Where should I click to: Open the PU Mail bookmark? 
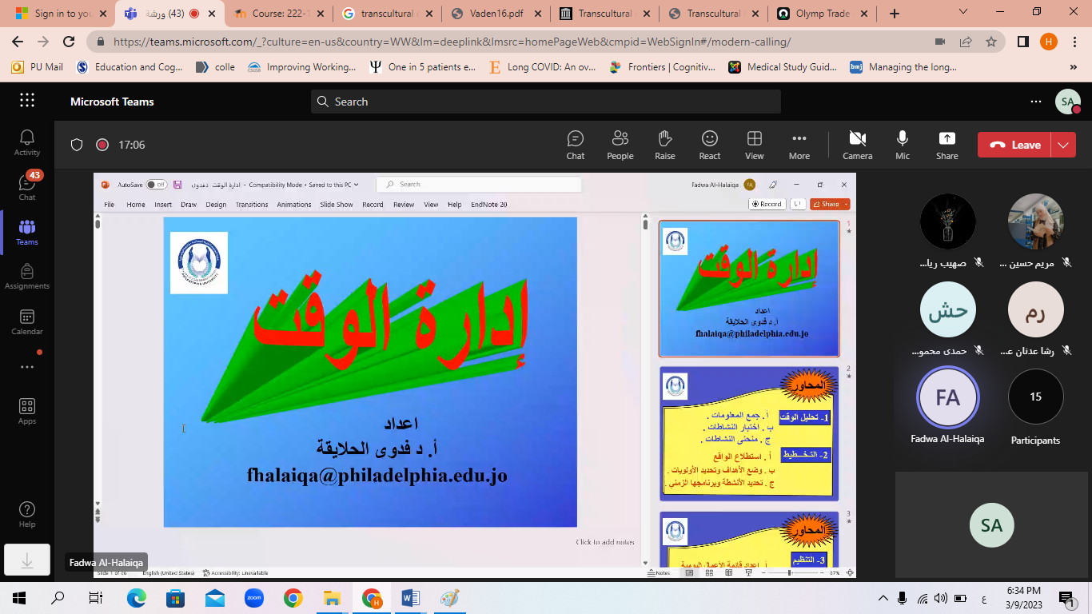click(x=38, y=67)
